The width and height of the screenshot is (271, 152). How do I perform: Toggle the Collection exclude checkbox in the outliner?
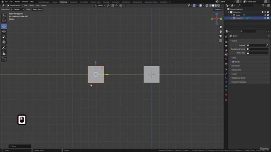coord(263,12)
